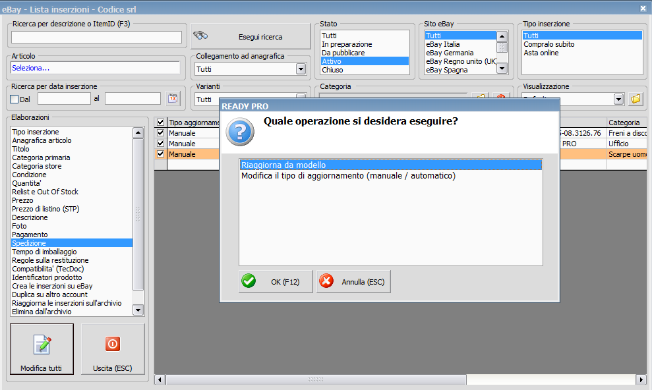The image size is (652, 390).
Task: Select Compralo subito in Tipo inserzione
Action: coord(582,44)
